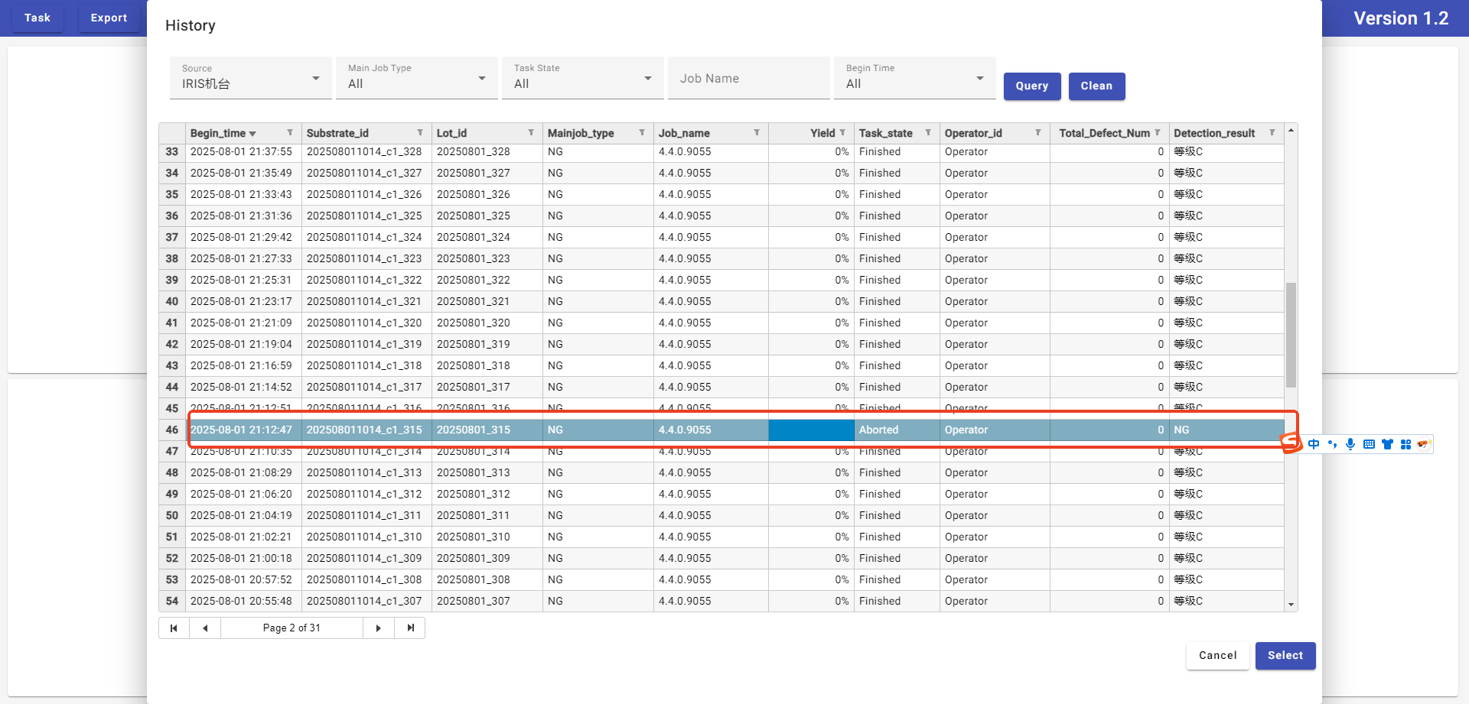Open filter icon on Detection_result column

(1272, 133)
